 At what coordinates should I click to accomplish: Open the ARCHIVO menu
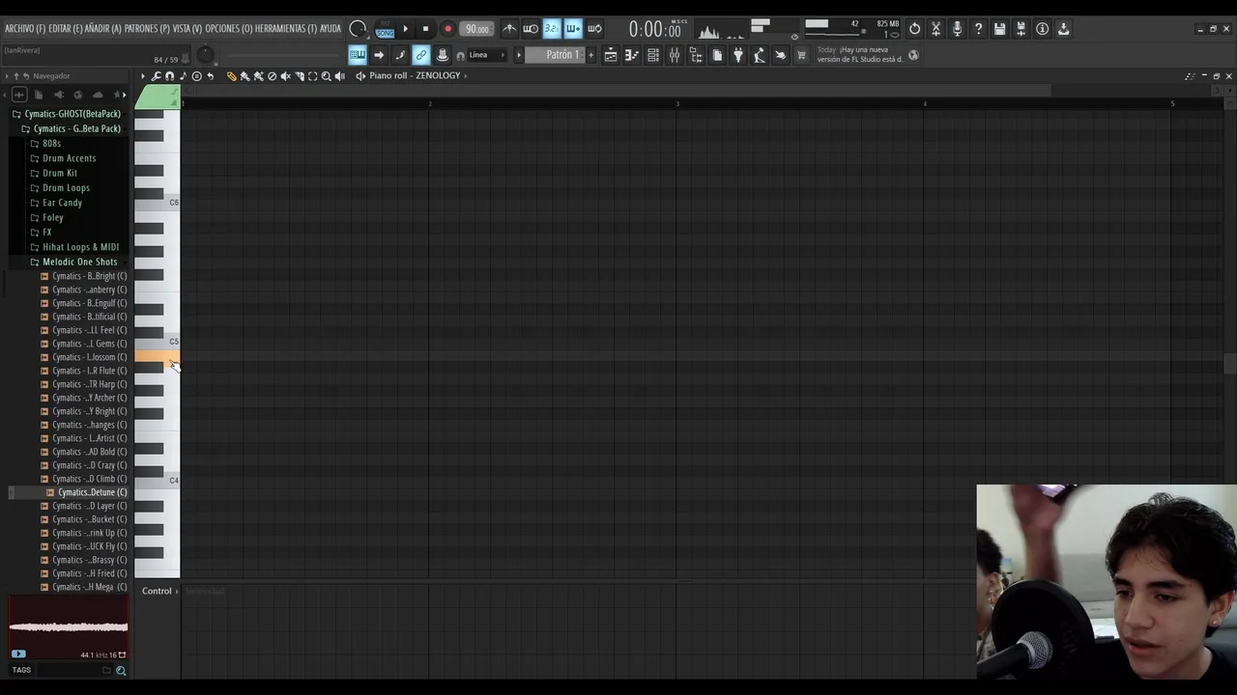(25, 29)
